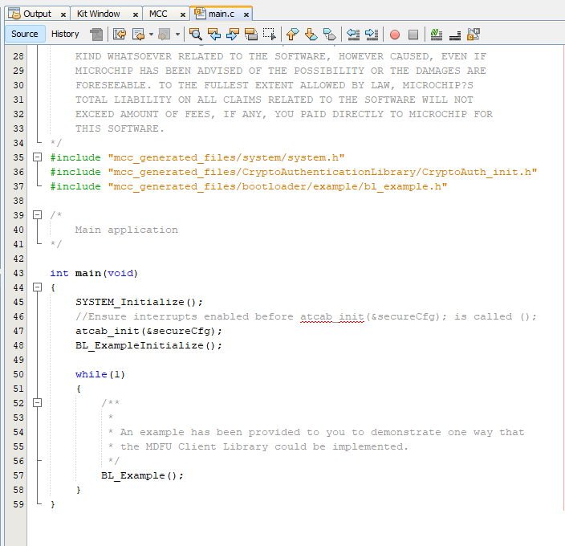Find next occurrence in editor

(x=233, y=34)
